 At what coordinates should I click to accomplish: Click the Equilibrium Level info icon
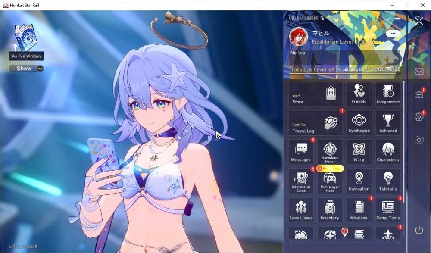tap(364, 42)
